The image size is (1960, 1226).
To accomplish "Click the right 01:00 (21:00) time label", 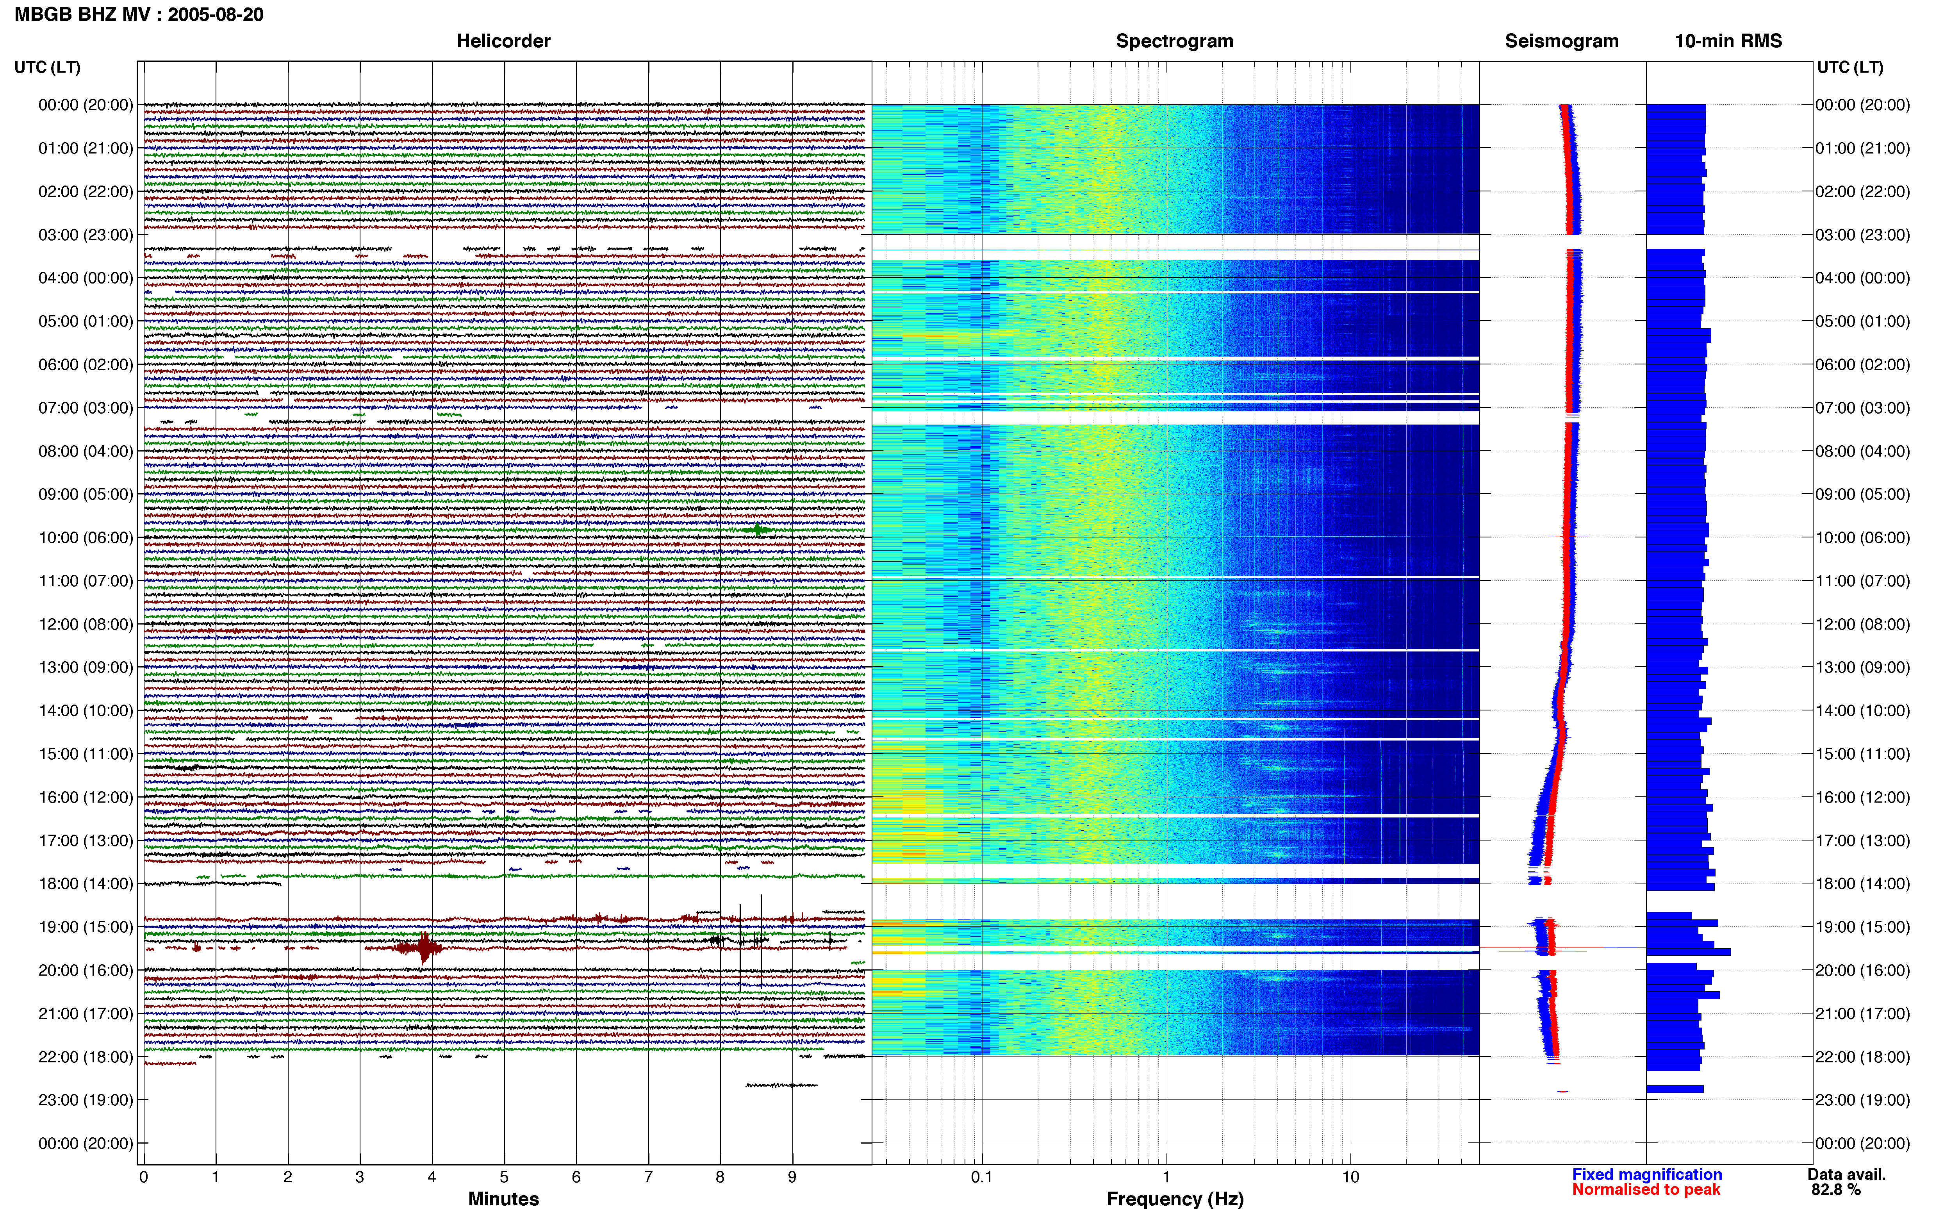I will (1863, 148).
